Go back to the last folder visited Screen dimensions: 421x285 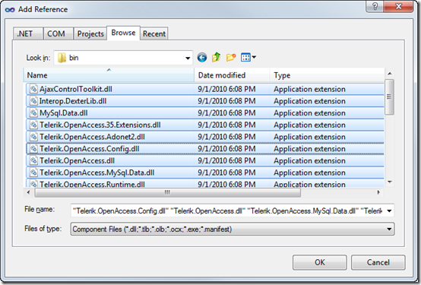click(x=202, y=58)
